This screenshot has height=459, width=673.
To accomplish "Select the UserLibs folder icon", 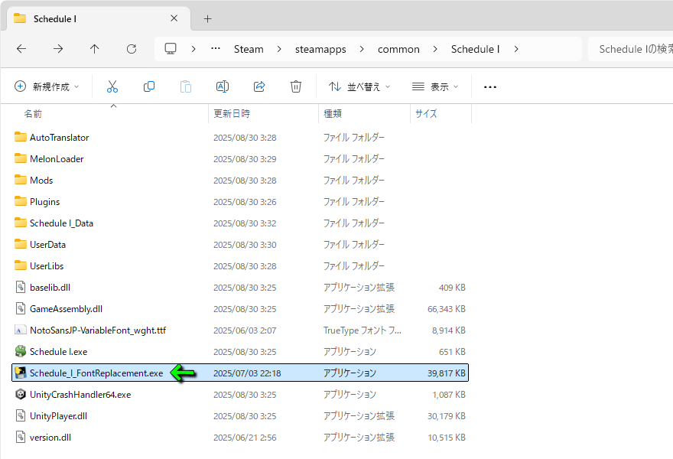I will tap(20, 265).
